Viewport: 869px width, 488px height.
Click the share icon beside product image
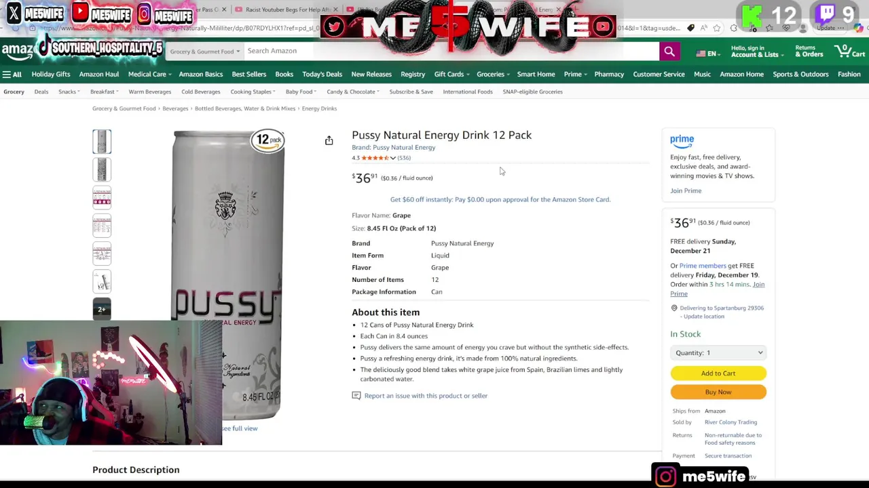pos(329,140)
